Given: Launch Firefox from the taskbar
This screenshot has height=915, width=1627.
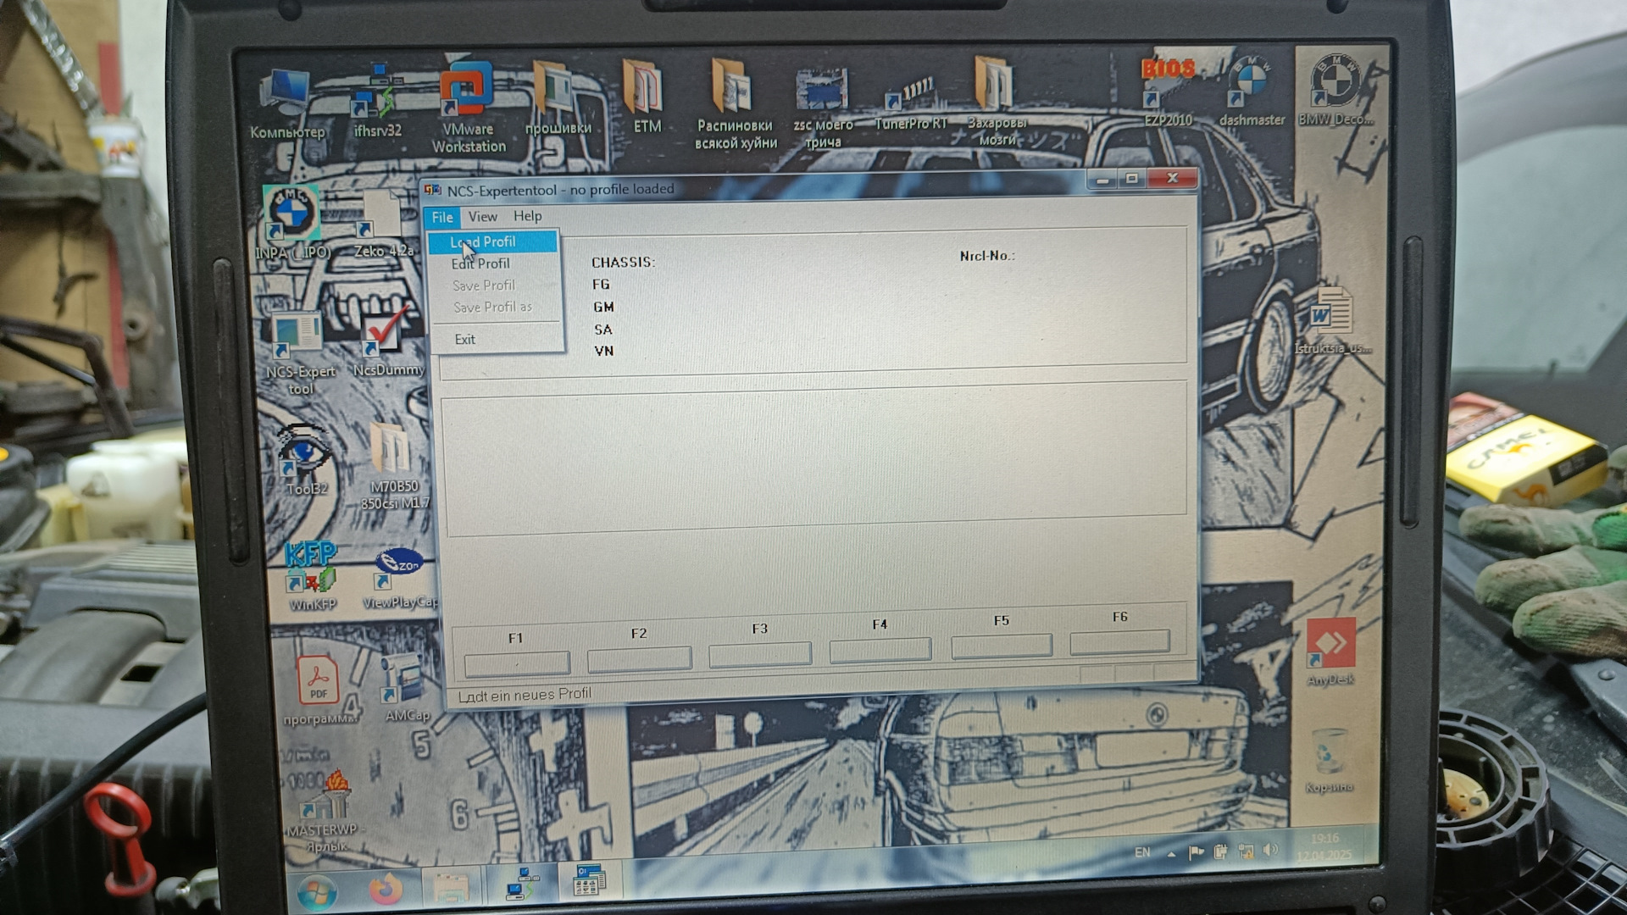Looking at the screenshot, I should pos(386,890).
